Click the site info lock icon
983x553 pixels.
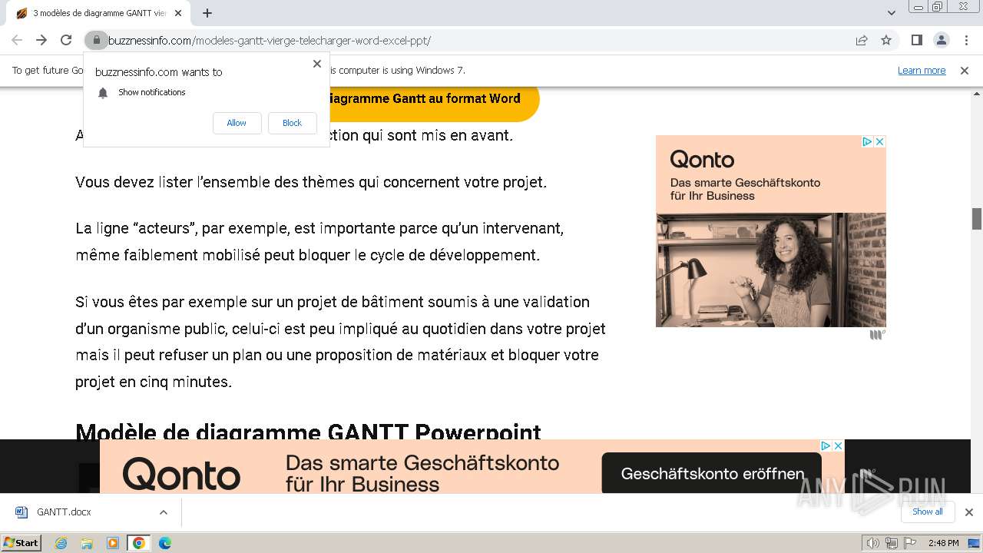click(96, 40)
